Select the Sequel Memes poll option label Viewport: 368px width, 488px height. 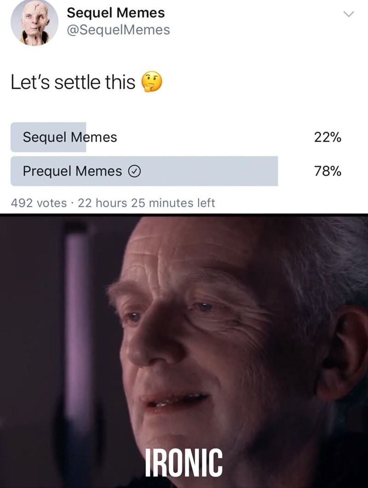click(x=70, y=137)
